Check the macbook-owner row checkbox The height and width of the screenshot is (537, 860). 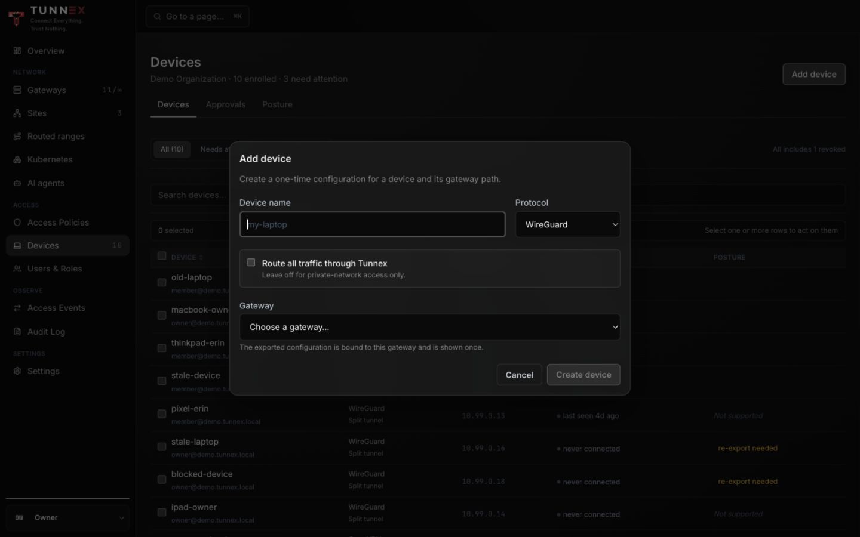162,315
